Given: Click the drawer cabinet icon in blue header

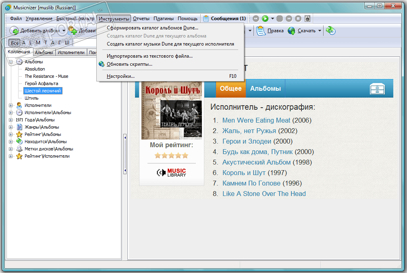Looking at the screenshot, I should point(377,89).
